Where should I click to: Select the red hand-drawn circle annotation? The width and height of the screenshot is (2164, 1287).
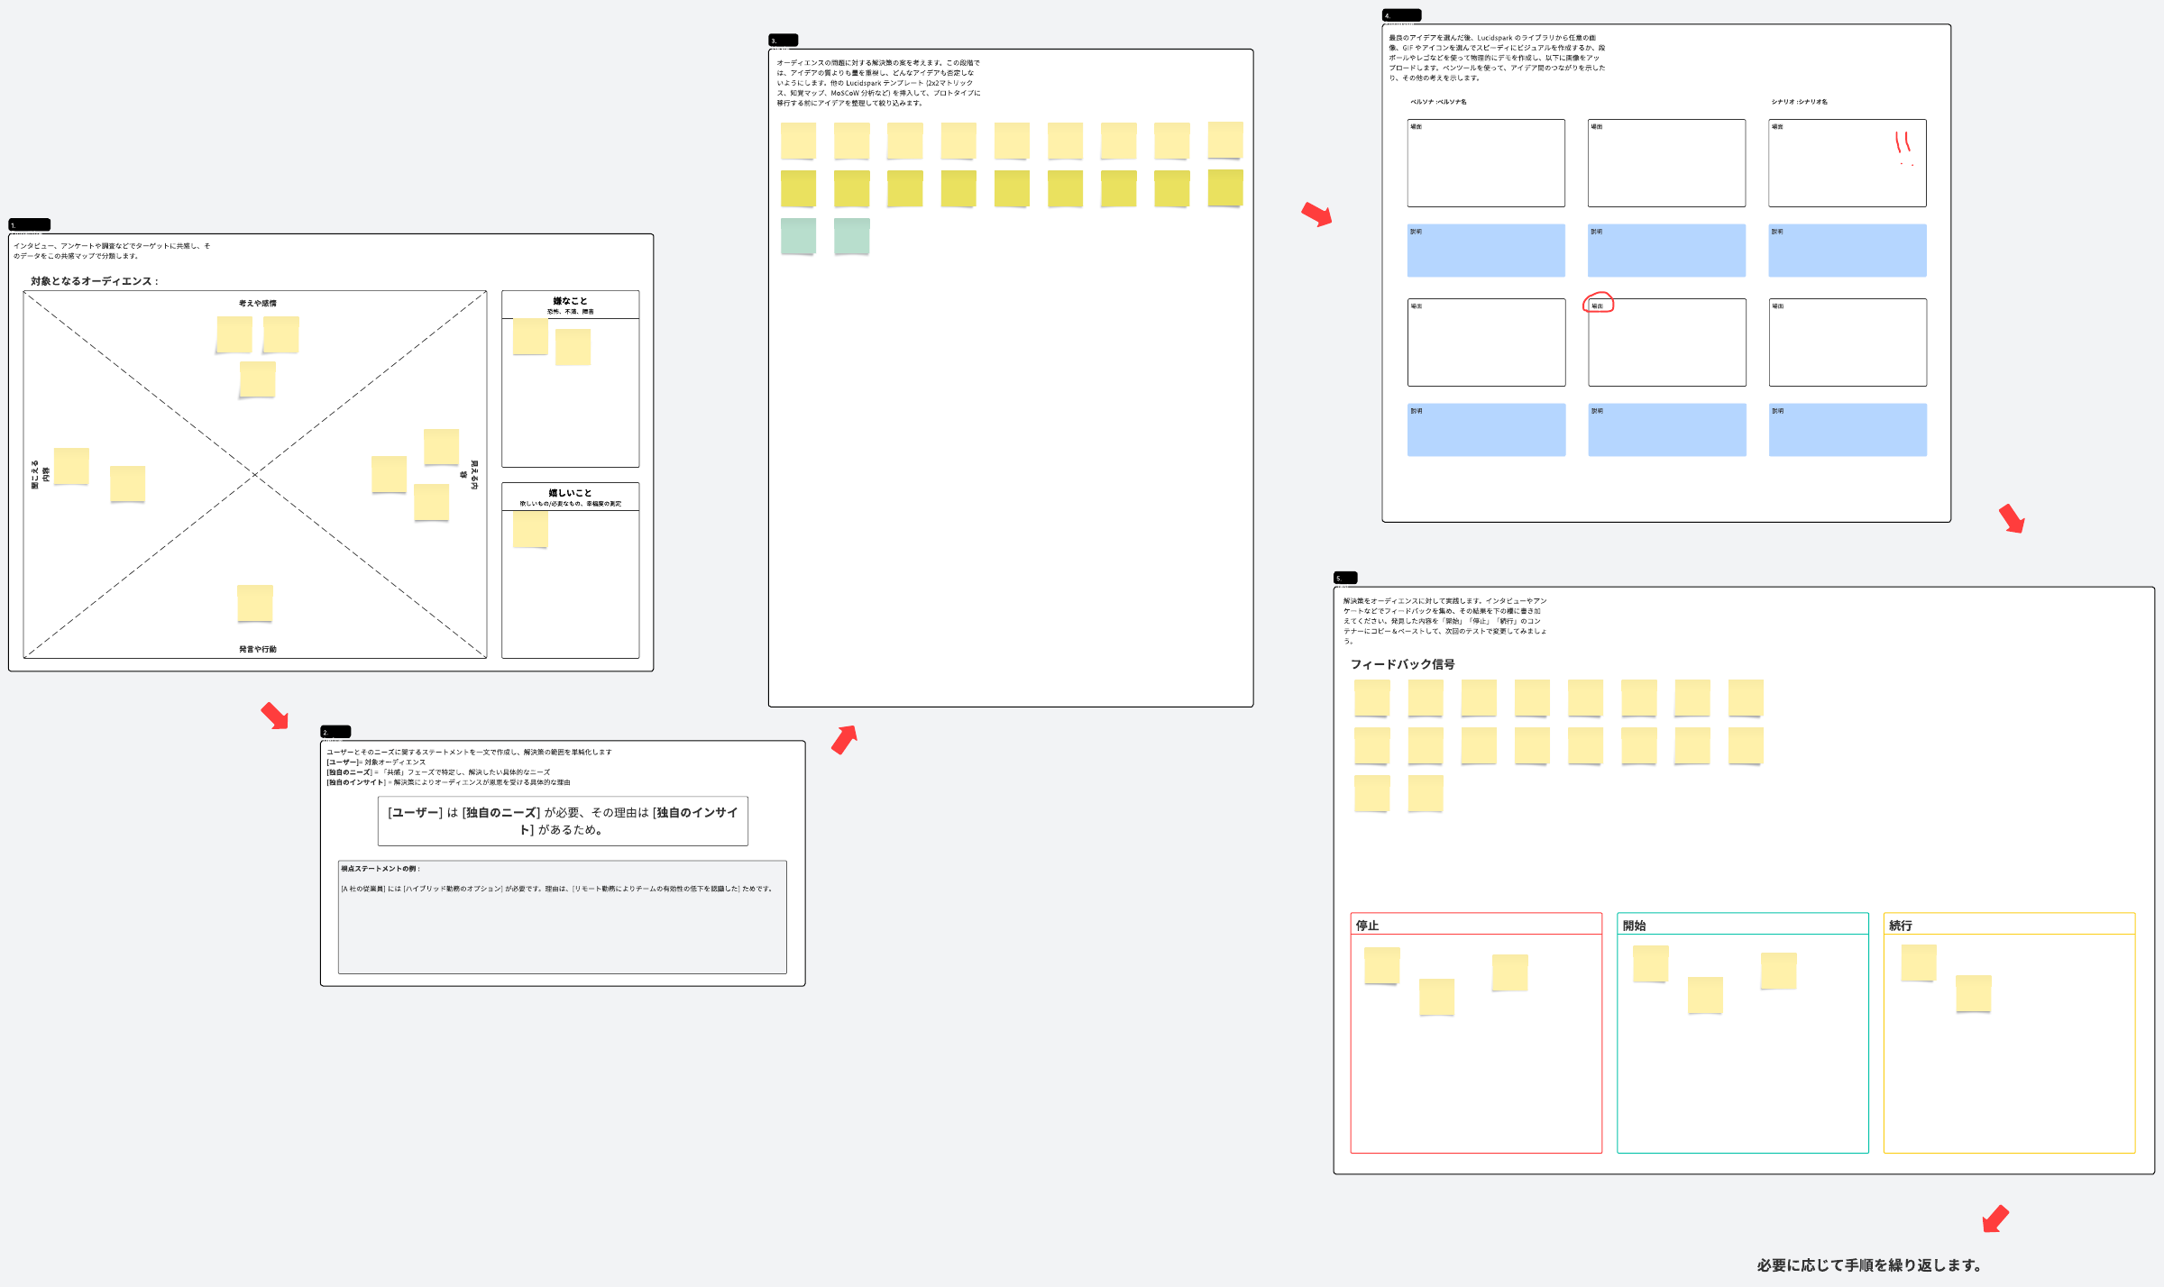tap(1598, 303)
